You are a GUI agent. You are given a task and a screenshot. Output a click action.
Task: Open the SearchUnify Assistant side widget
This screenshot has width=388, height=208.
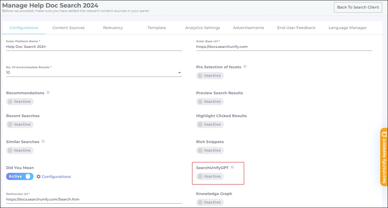click(384, 157)
